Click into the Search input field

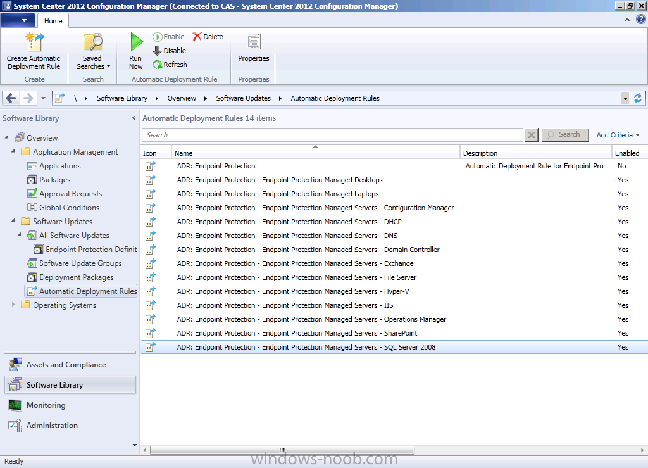(x=333, y=135)
